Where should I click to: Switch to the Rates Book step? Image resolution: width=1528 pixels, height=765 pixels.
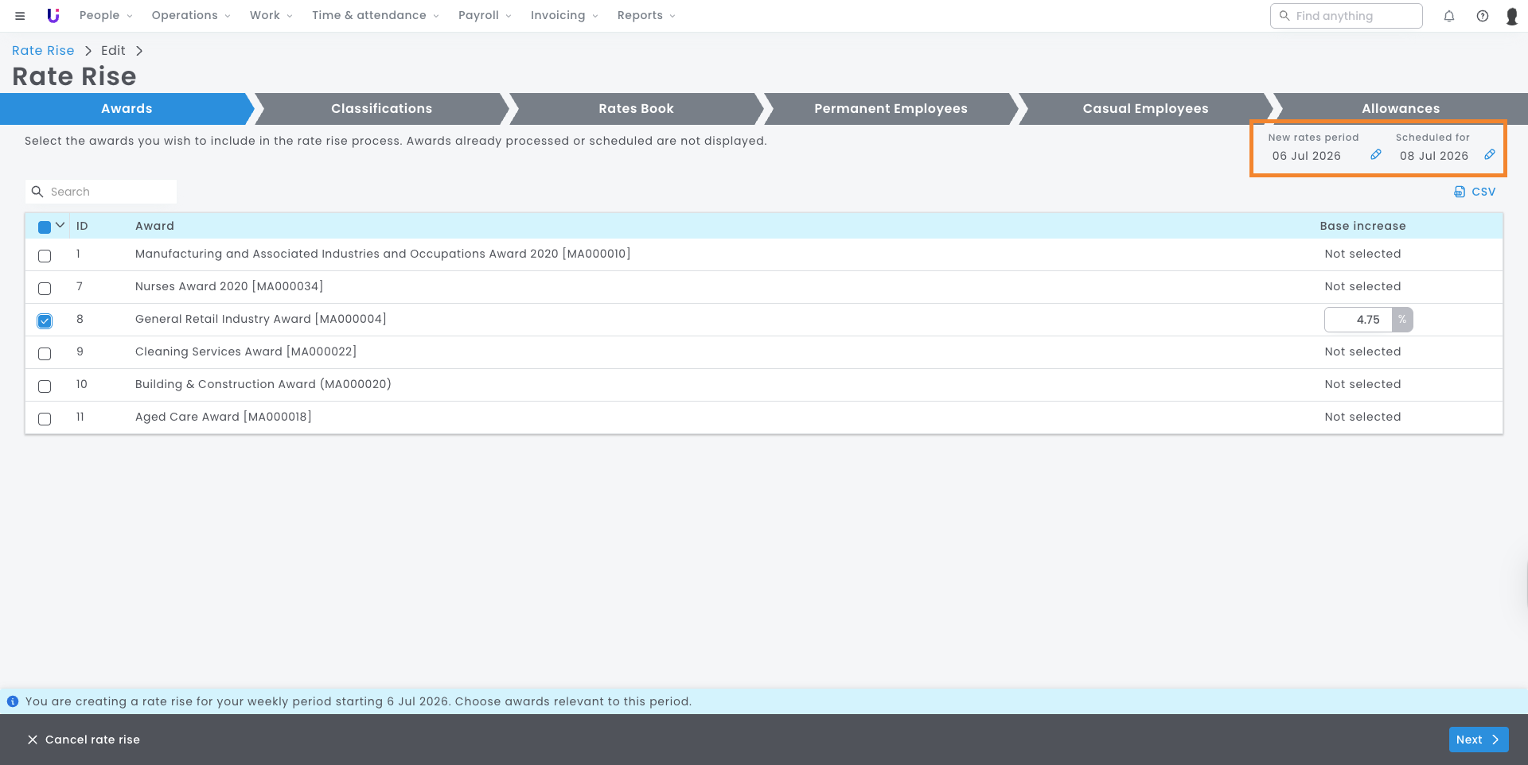pyautogui.click(x=637, y=109)
